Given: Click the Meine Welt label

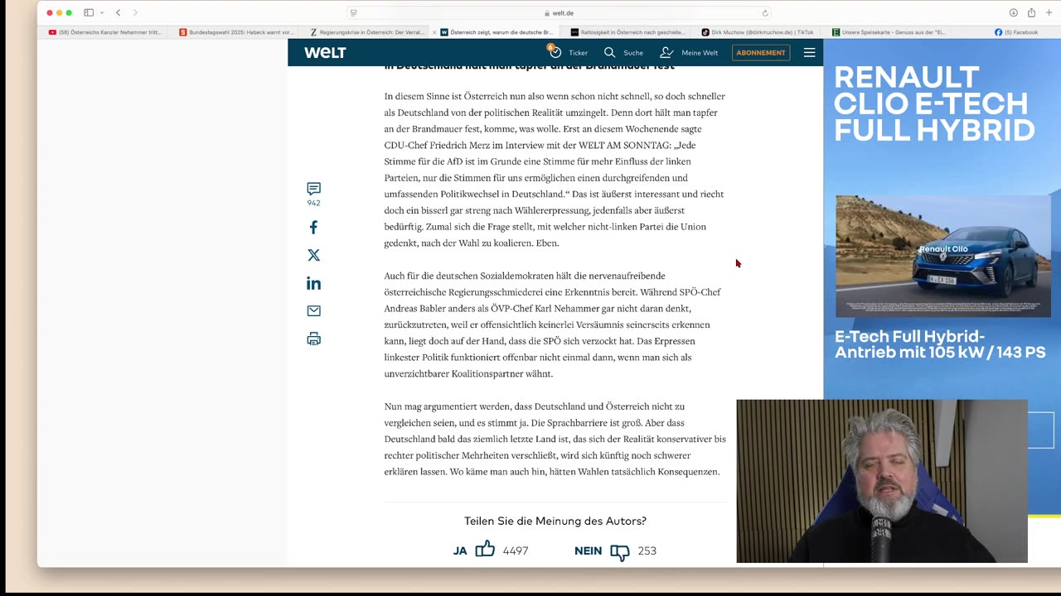Looking at the screenshot, I should (x=700, y=53).
